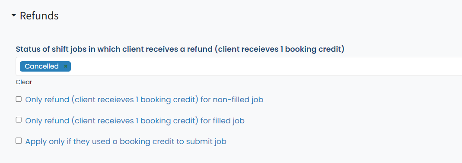The height and width of the screenshot is (163, 462).
Task: Click the 'Status of shift jobs' field label
Action: [180, 49]
